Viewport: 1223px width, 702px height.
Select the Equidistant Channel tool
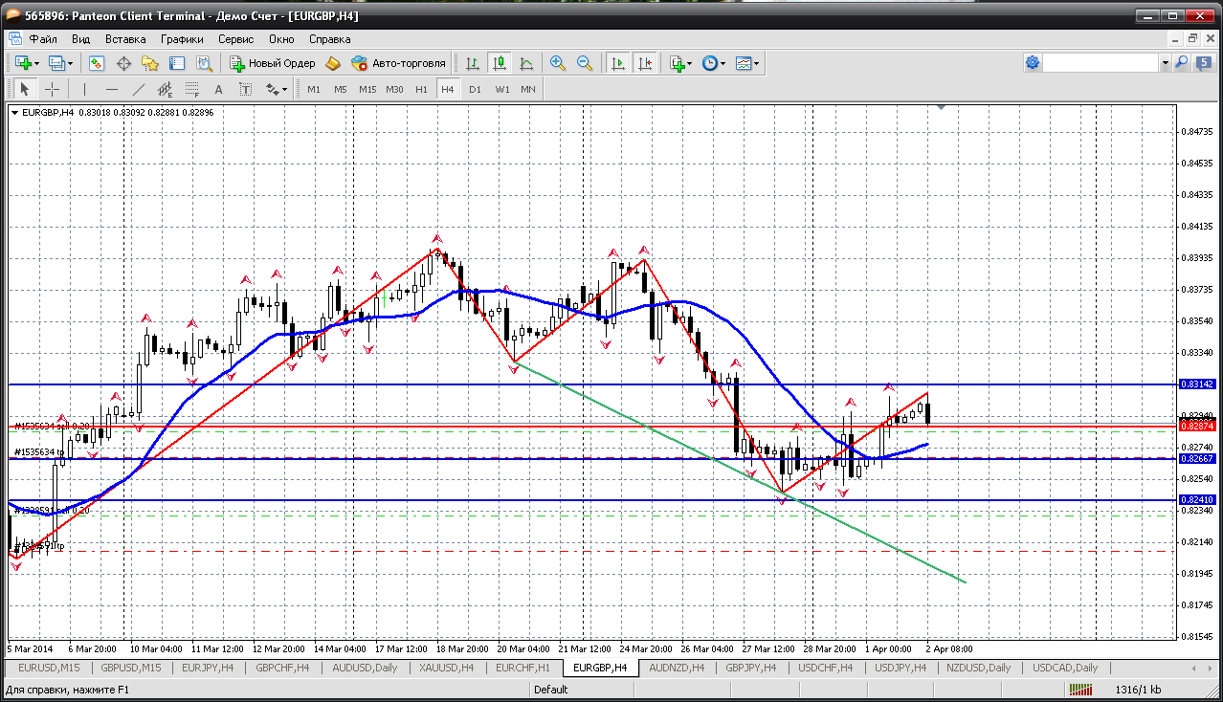tap(165, 89)
